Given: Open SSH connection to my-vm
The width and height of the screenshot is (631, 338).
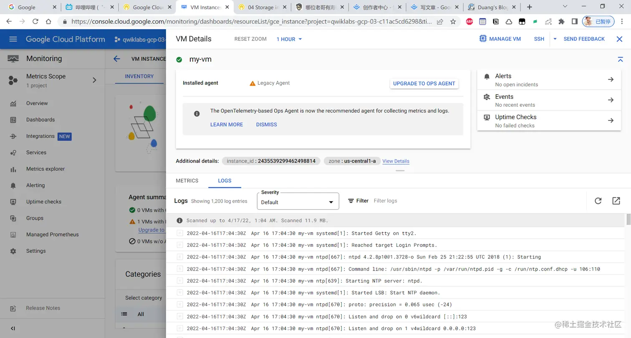Looking at the screenshot, I should point(539,39).
